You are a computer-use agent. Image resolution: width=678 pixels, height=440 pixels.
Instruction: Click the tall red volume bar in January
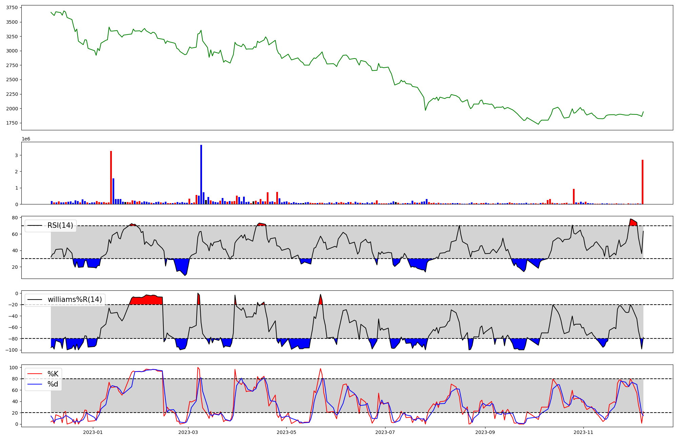click(x=111, y=178)
